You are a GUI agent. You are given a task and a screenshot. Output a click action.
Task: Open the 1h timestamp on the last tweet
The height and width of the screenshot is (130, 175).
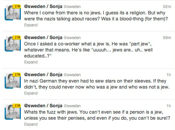(x=169, y=106)
